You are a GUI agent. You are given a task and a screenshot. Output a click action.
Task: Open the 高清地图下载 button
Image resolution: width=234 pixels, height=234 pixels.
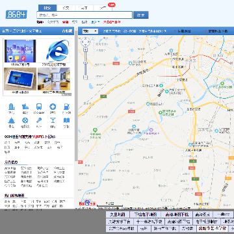click(x=177, y=214)
